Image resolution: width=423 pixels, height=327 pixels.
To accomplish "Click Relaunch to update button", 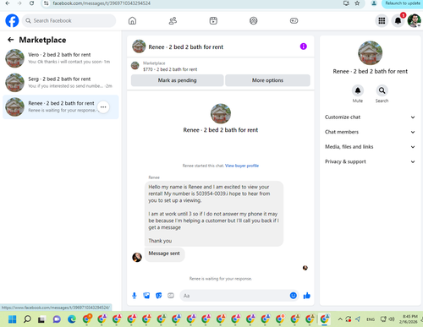I will point(403,3).
